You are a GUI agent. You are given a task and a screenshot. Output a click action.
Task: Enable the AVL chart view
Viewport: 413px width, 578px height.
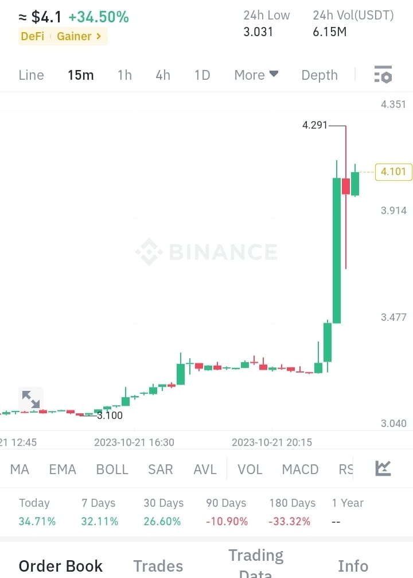(205, 469)
